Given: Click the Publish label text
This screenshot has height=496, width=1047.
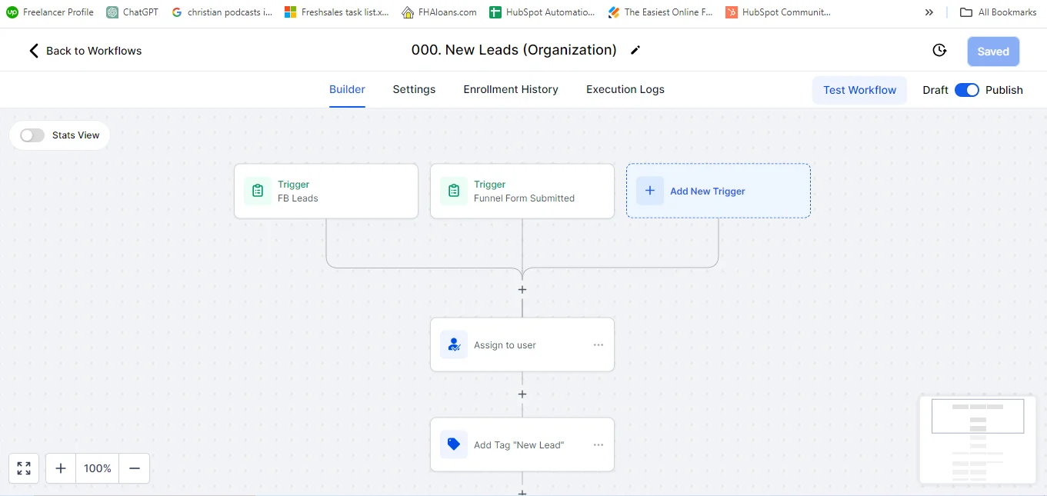Looking at the screenshot, I should [1004, 90].
